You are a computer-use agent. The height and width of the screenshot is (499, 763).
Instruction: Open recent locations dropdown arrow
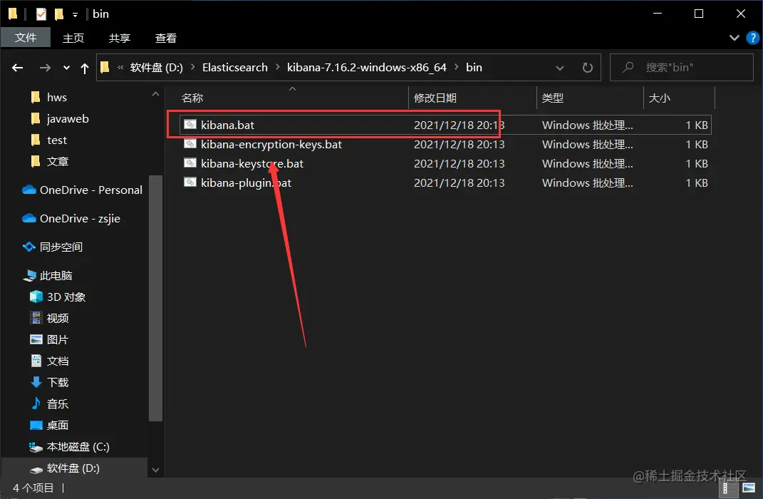[x=66, y=68]
